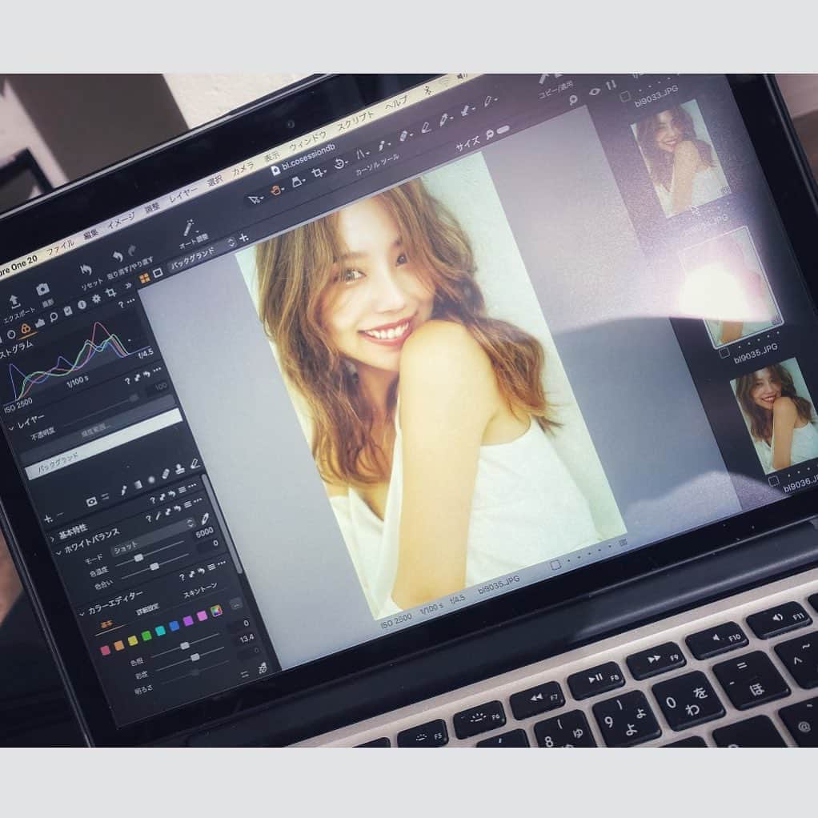818x818 pixels.
Task: Open the gear Output settings tool tab
Action: point(97,299)
